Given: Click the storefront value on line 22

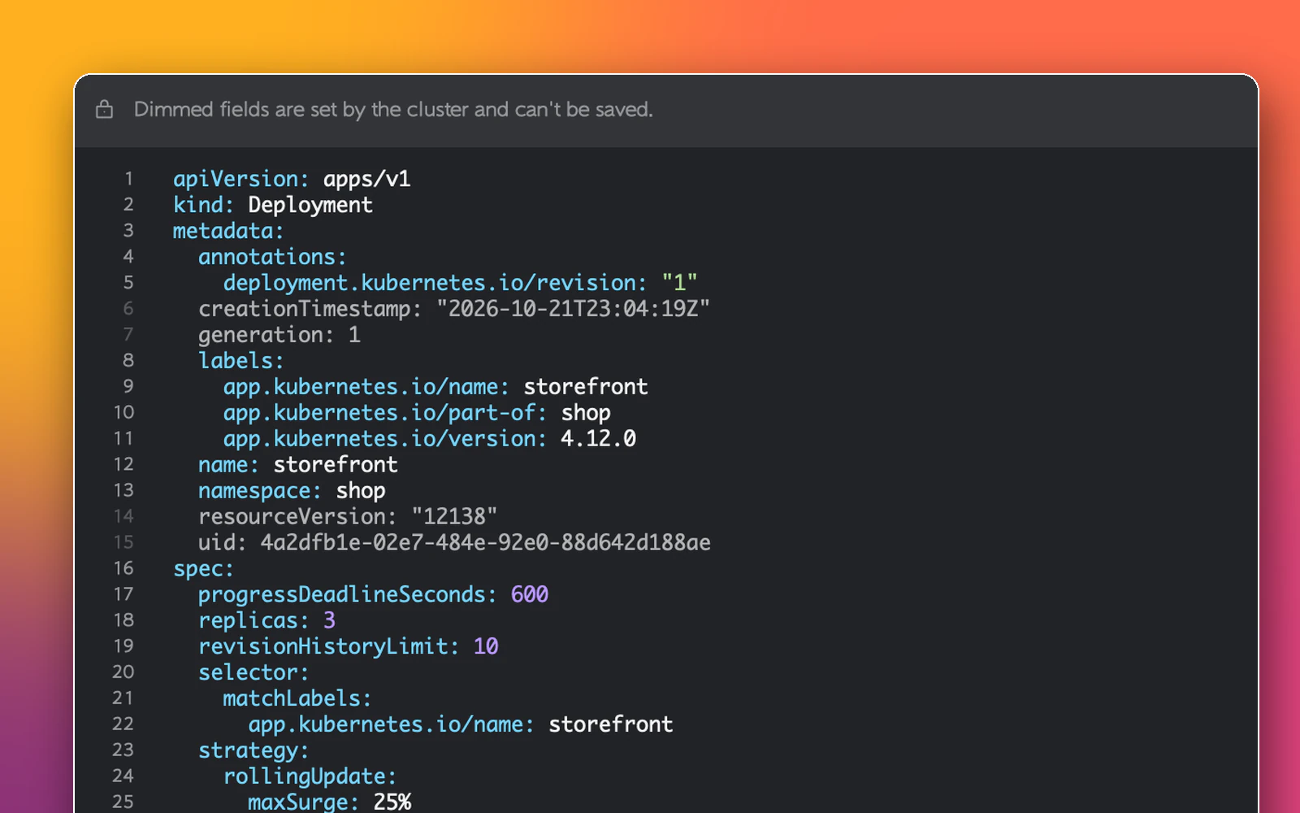Looking at the screenshot, I should point(611,725).
